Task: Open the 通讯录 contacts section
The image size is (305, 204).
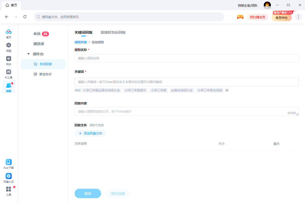Action: [39, 44]
